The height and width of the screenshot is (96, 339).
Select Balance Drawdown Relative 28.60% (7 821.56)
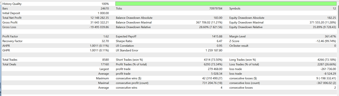coord(211,27)
